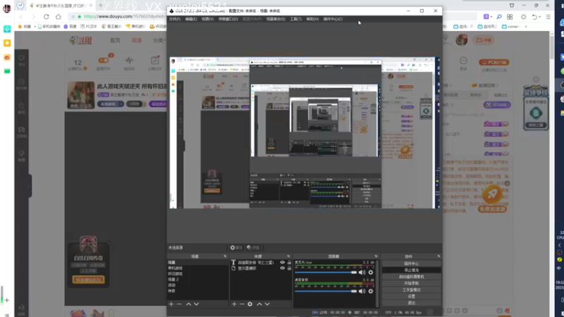Move the scene up in the scenes panel
Image resolution: width=564 pixels, height=317 pixels.
[188, 304]
